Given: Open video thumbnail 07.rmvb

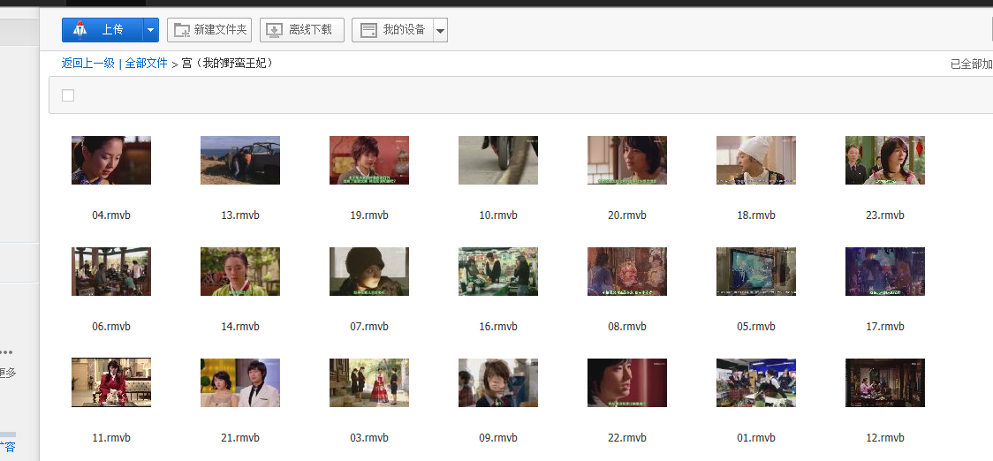Looking at the screenshot, I should [369, 272].
